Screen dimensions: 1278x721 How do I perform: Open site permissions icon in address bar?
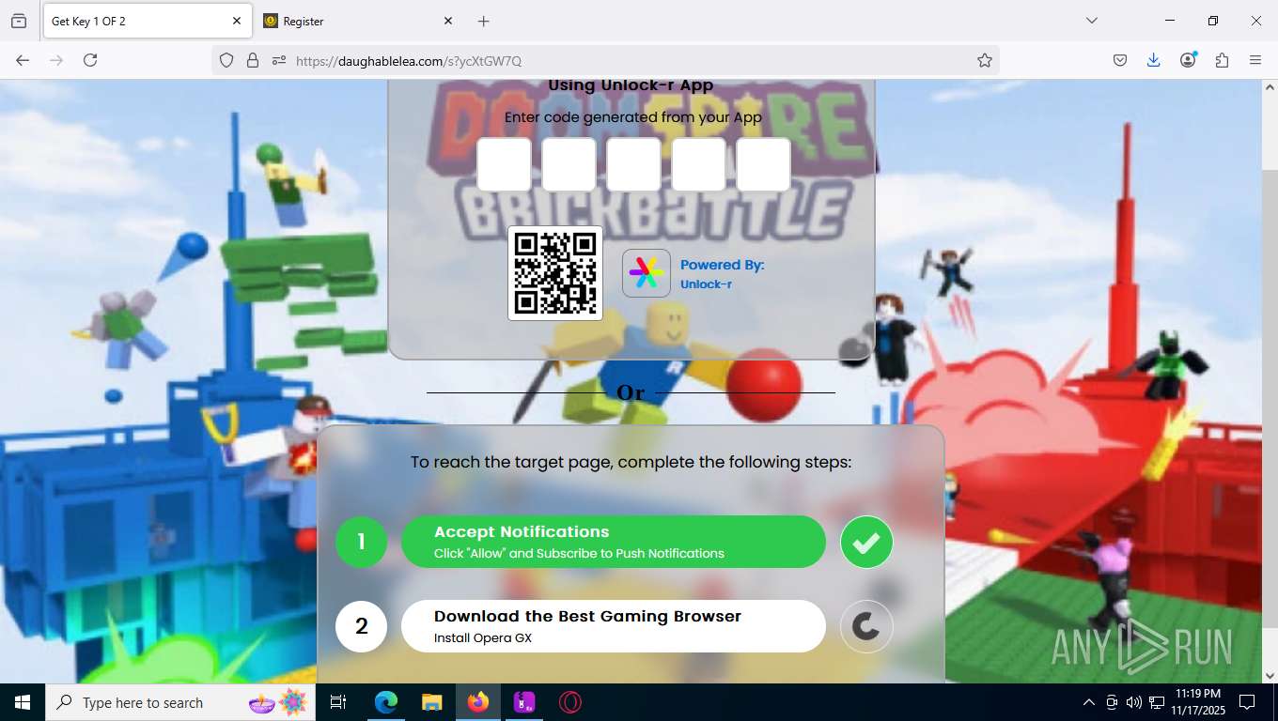(x=279, y=60)
